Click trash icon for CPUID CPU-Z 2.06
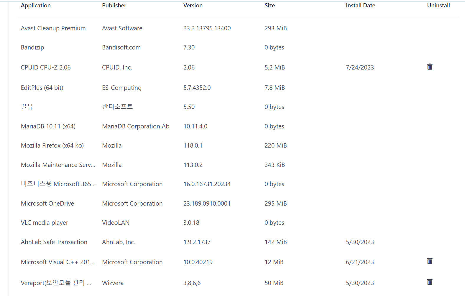This screenshot has height=296, width=465. tap(430, 67)
